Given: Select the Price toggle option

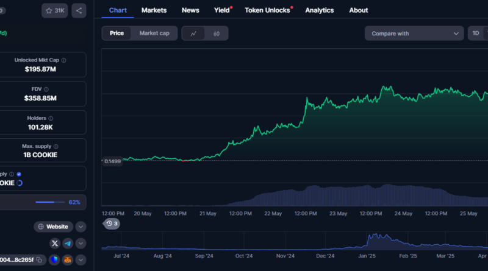Looking at the screenshot, I should coord(117,33).
